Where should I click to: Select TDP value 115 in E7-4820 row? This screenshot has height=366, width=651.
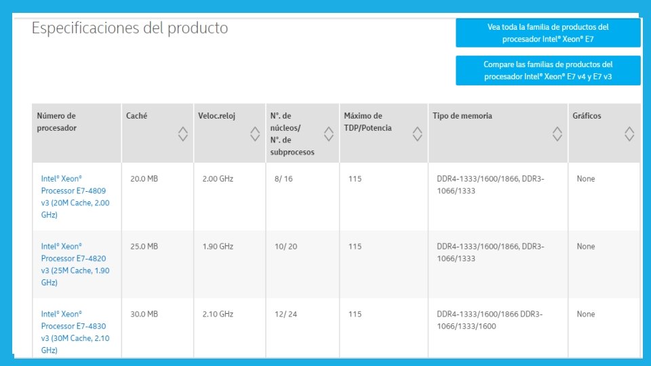coord(355,247)
